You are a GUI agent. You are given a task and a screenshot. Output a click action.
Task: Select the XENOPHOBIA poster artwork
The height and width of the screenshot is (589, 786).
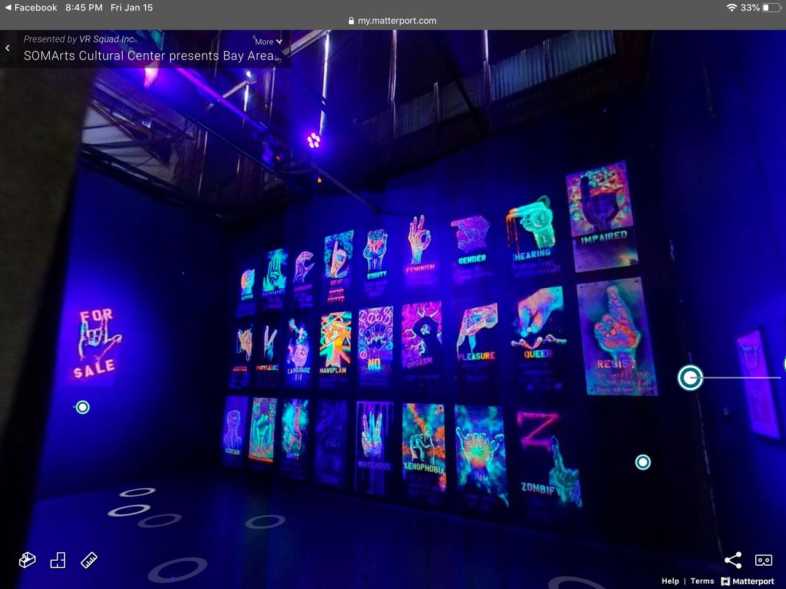coord(423,447)
